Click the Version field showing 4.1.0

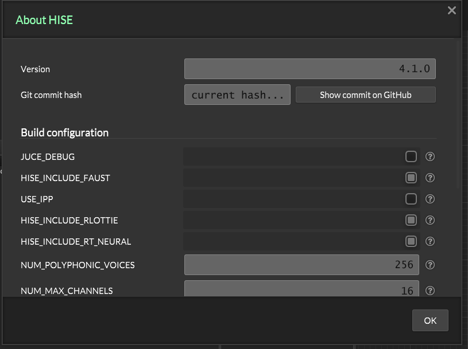[310, 69]
